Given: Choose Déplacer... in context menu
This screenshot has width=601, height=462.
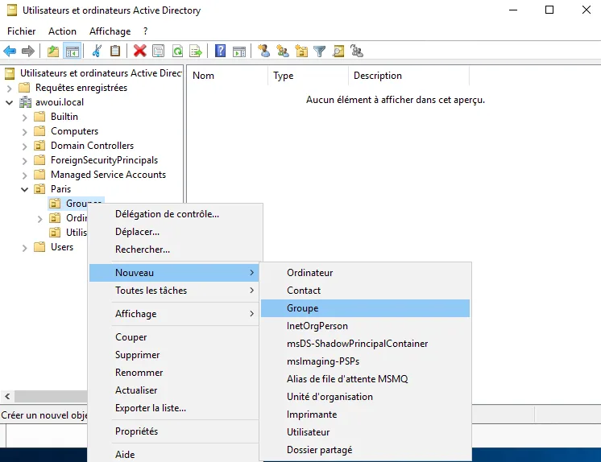Looking at the screenshot, I should tap(175, 232).
